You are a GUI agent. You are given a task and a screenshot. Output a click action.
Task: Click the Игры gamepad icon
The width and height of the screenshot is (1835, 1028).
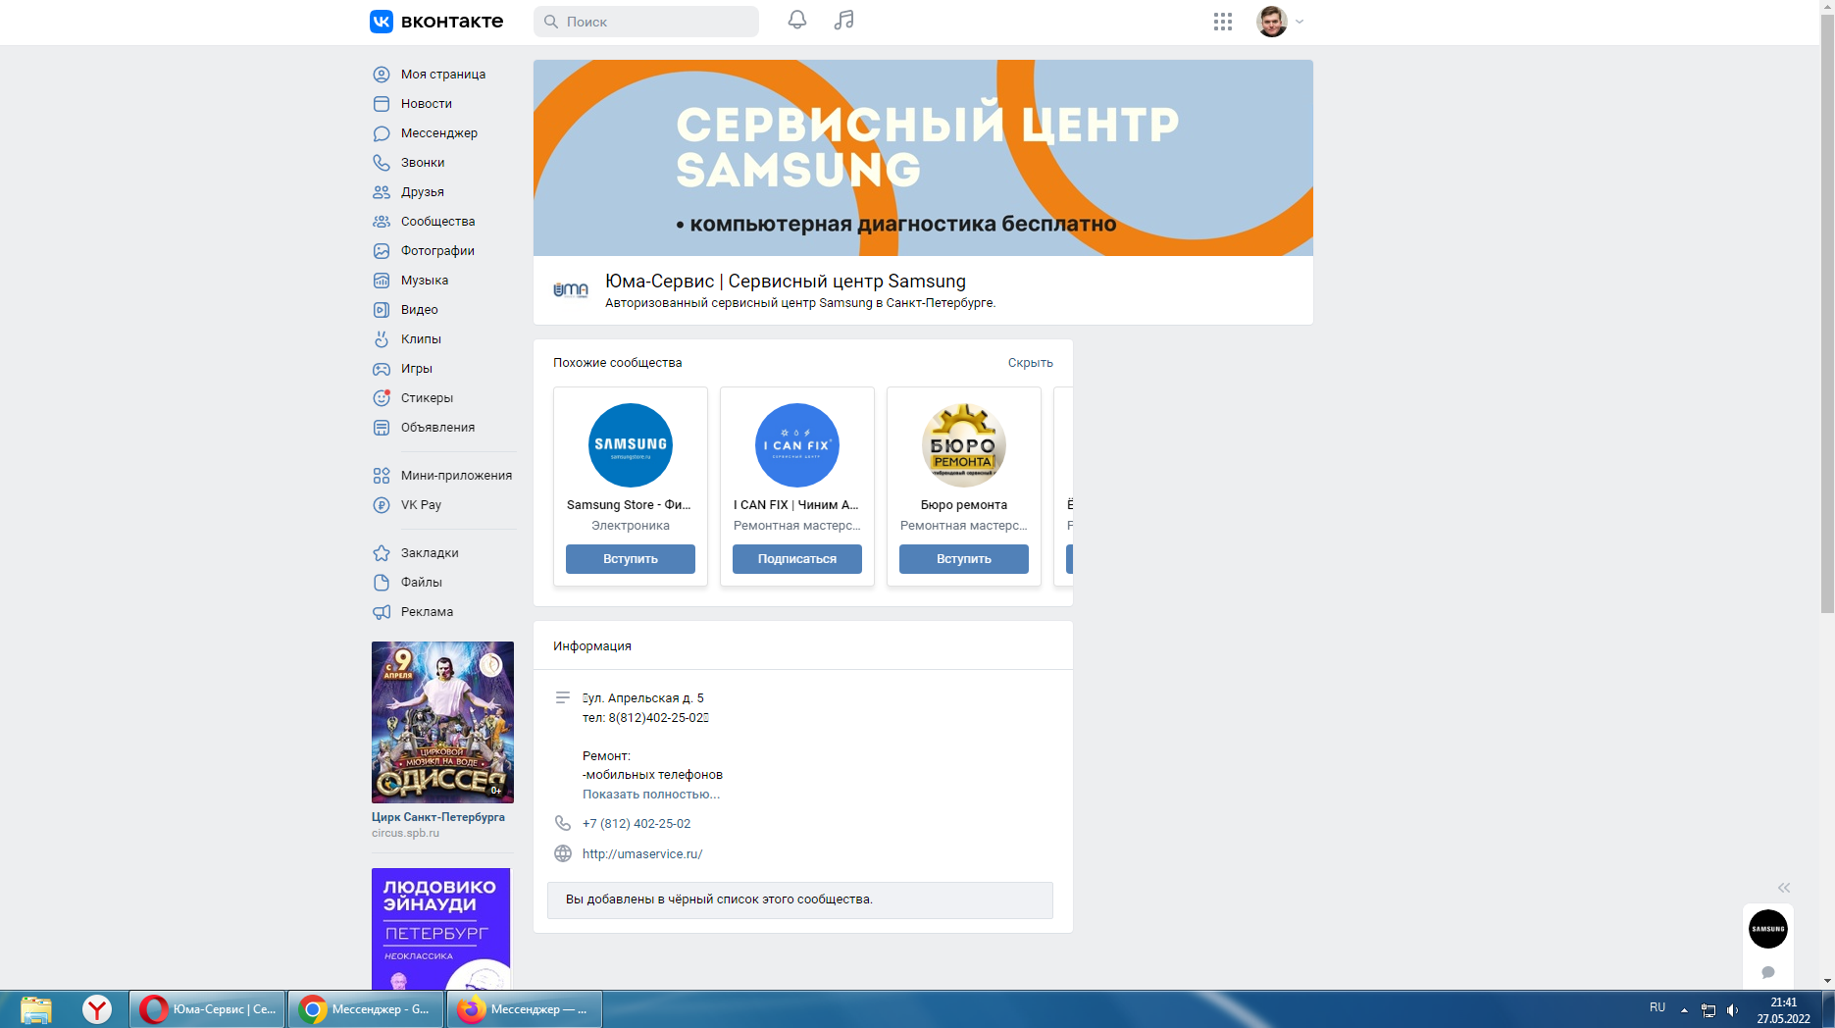click(382, 369)
